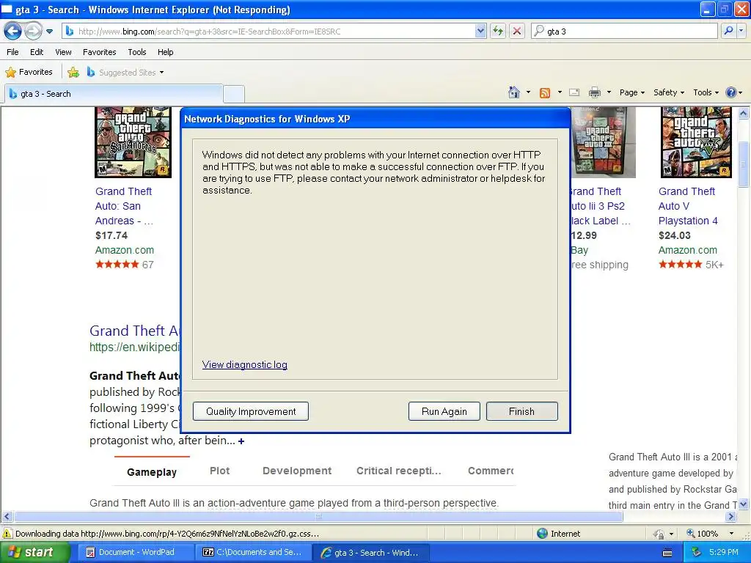Click the GTA San Andreas cover thumbnail
This screenshot has width=751, height=563.
point(133,143)
